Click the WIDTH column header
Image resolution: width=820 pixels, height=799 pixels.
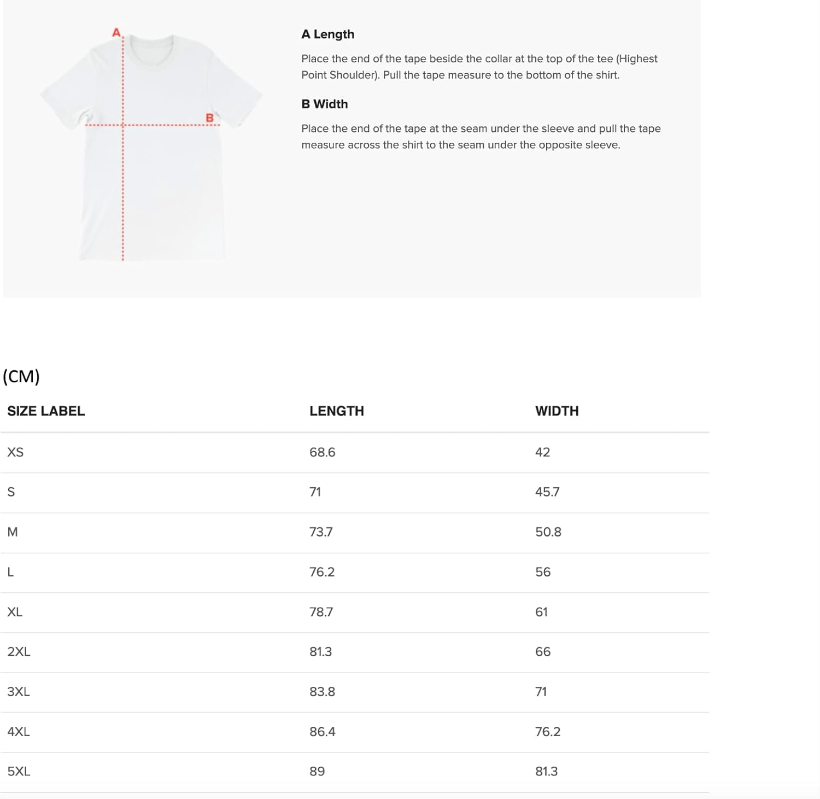click(x=557, y=411)
